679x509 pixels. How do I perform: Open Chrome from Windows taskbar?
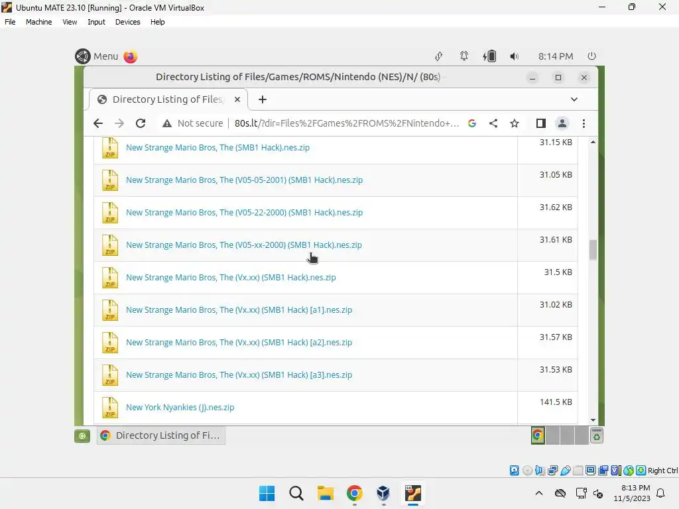pos(355,493)
